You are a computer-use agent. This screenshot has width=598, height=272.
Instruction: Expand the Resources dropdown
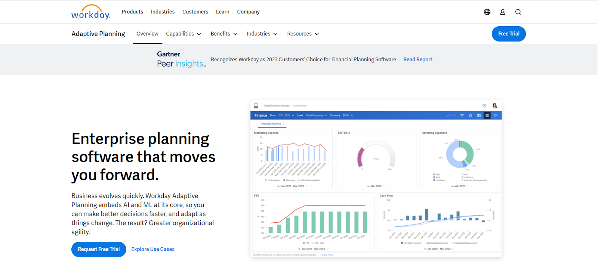point(303,34)
